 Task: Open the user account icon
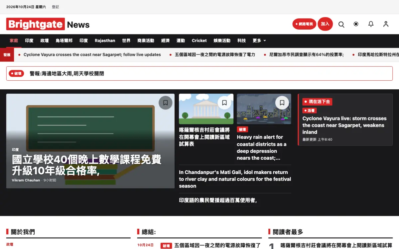[386, 24]
